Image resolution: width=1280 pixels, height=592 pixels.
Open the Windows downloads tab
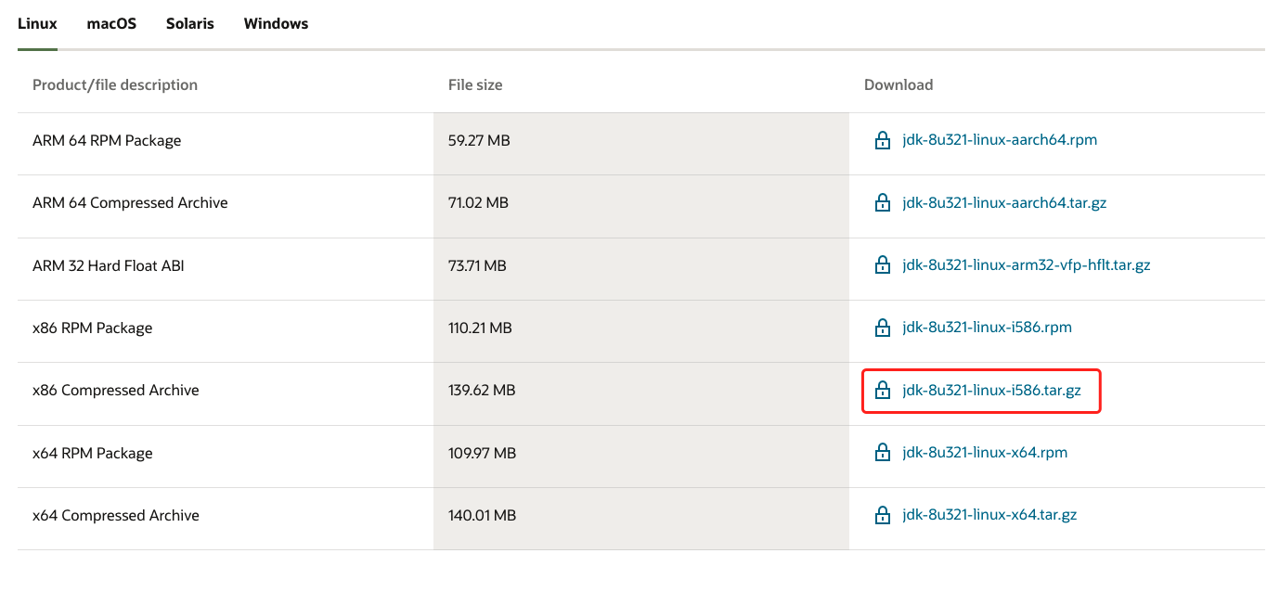pos(276,24)
